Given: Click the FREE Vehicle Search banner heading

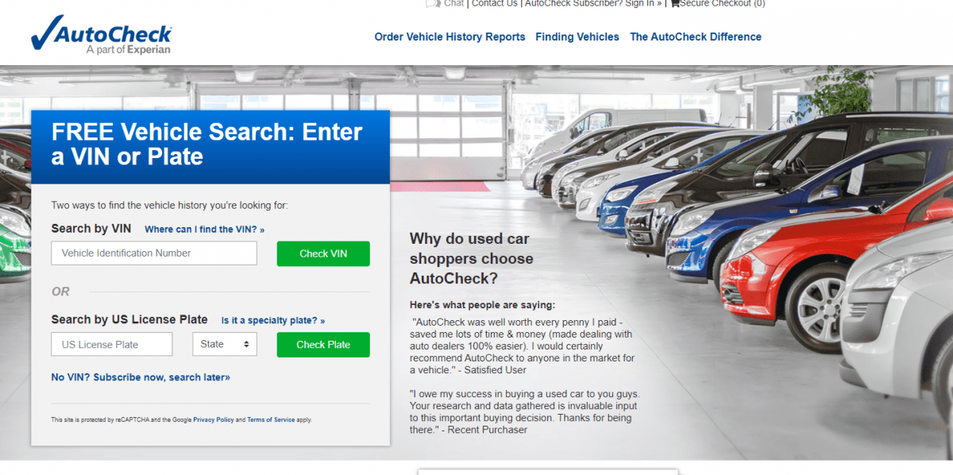Looking at the screenshot, I should coord(206,144).
